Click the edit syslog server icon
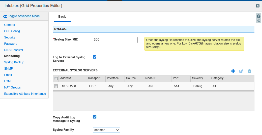The width and height of the screenshot is (262, 135). 241,71
